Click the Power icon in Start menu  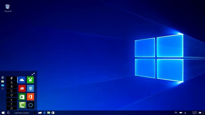[x=3, y=89]
